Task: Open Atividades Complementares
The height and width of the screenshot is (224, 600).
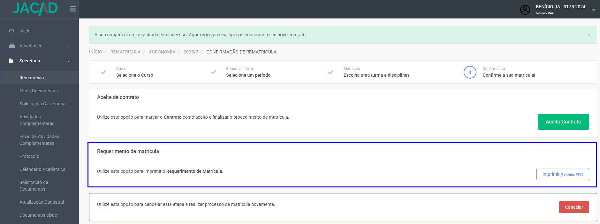Action: coord(37,120)
